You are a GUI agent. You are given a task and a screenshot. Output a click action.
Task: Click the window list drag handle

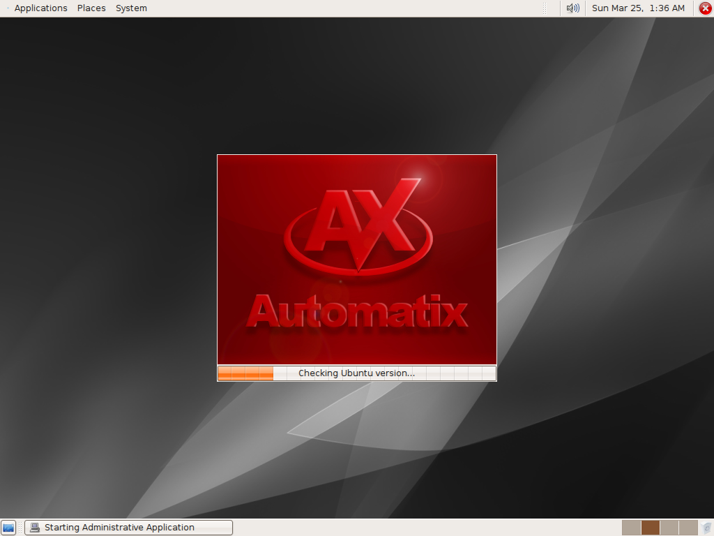tap(20, 528)
